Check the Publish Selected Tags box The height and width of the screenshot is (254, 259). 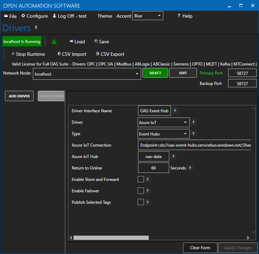(x=141, y=202)
